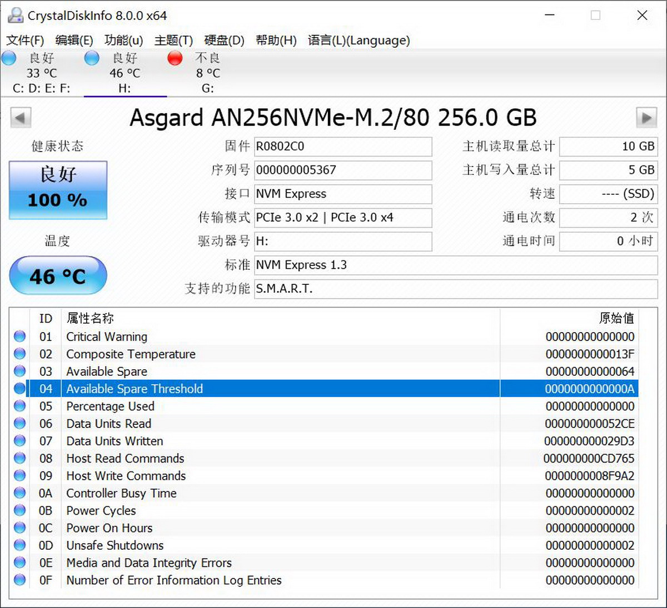This screenshot has height=608, width=667.
Task: Click the 良好 100% health status button
Action: click(57, 190)
